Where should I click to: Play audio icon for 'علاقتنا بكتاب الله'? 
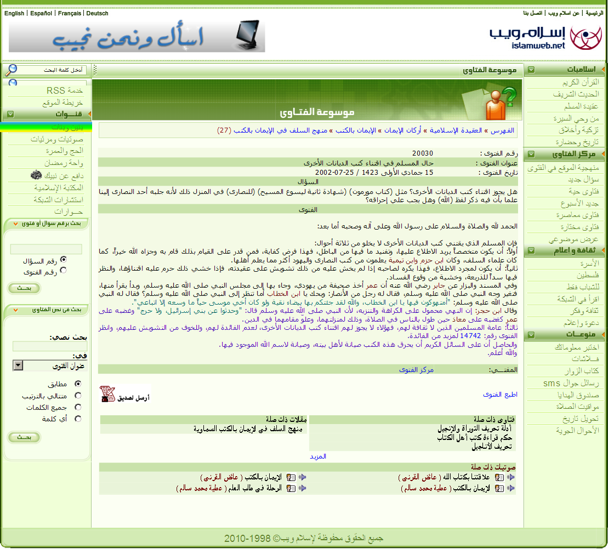point(511,477)
